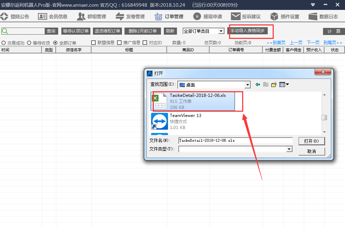Open the 投诉建议 envelope icon
The image size is (345, 228).
[x=235, y=17]
